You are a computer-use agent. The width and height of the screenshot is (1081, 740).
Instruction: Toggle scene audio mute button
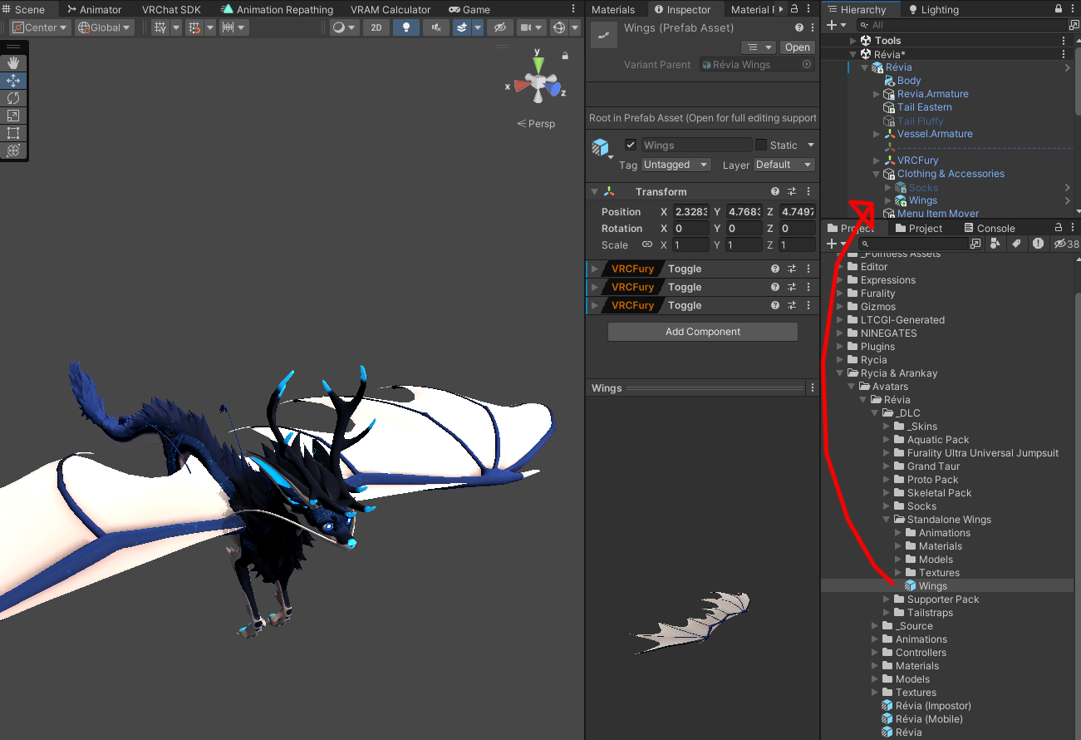coord(435,27)
